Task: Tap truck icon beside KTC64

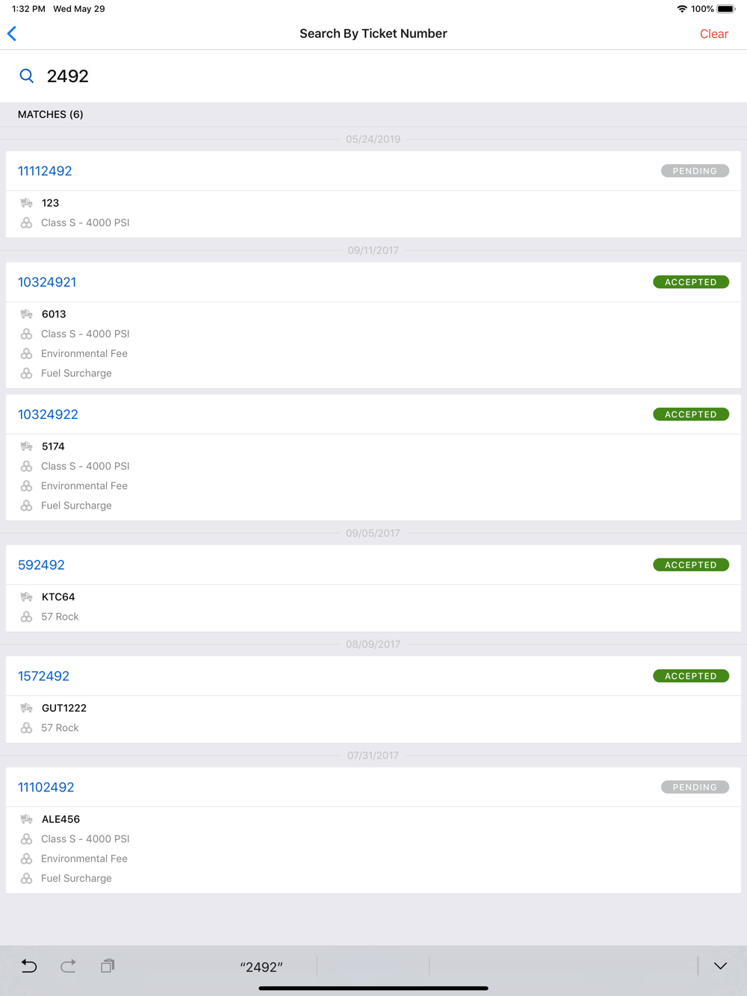Action: click(x=27, y=597)
